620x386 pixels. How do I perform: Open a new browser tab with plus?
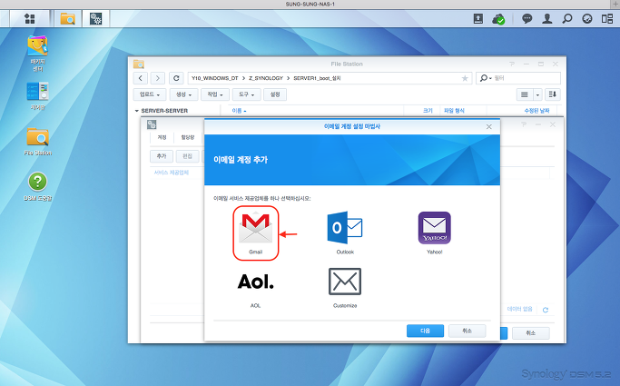[x=615, y=4]
